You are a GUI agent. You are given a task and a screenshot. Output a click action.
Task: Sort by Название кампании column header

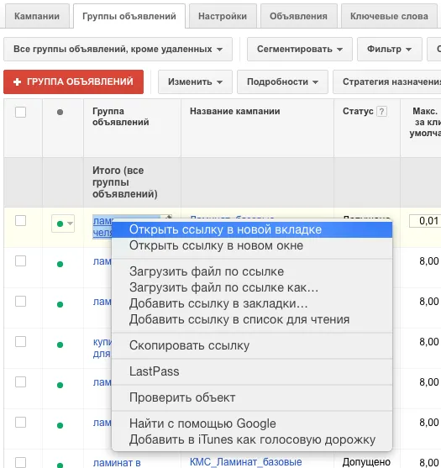coord(235,112)
